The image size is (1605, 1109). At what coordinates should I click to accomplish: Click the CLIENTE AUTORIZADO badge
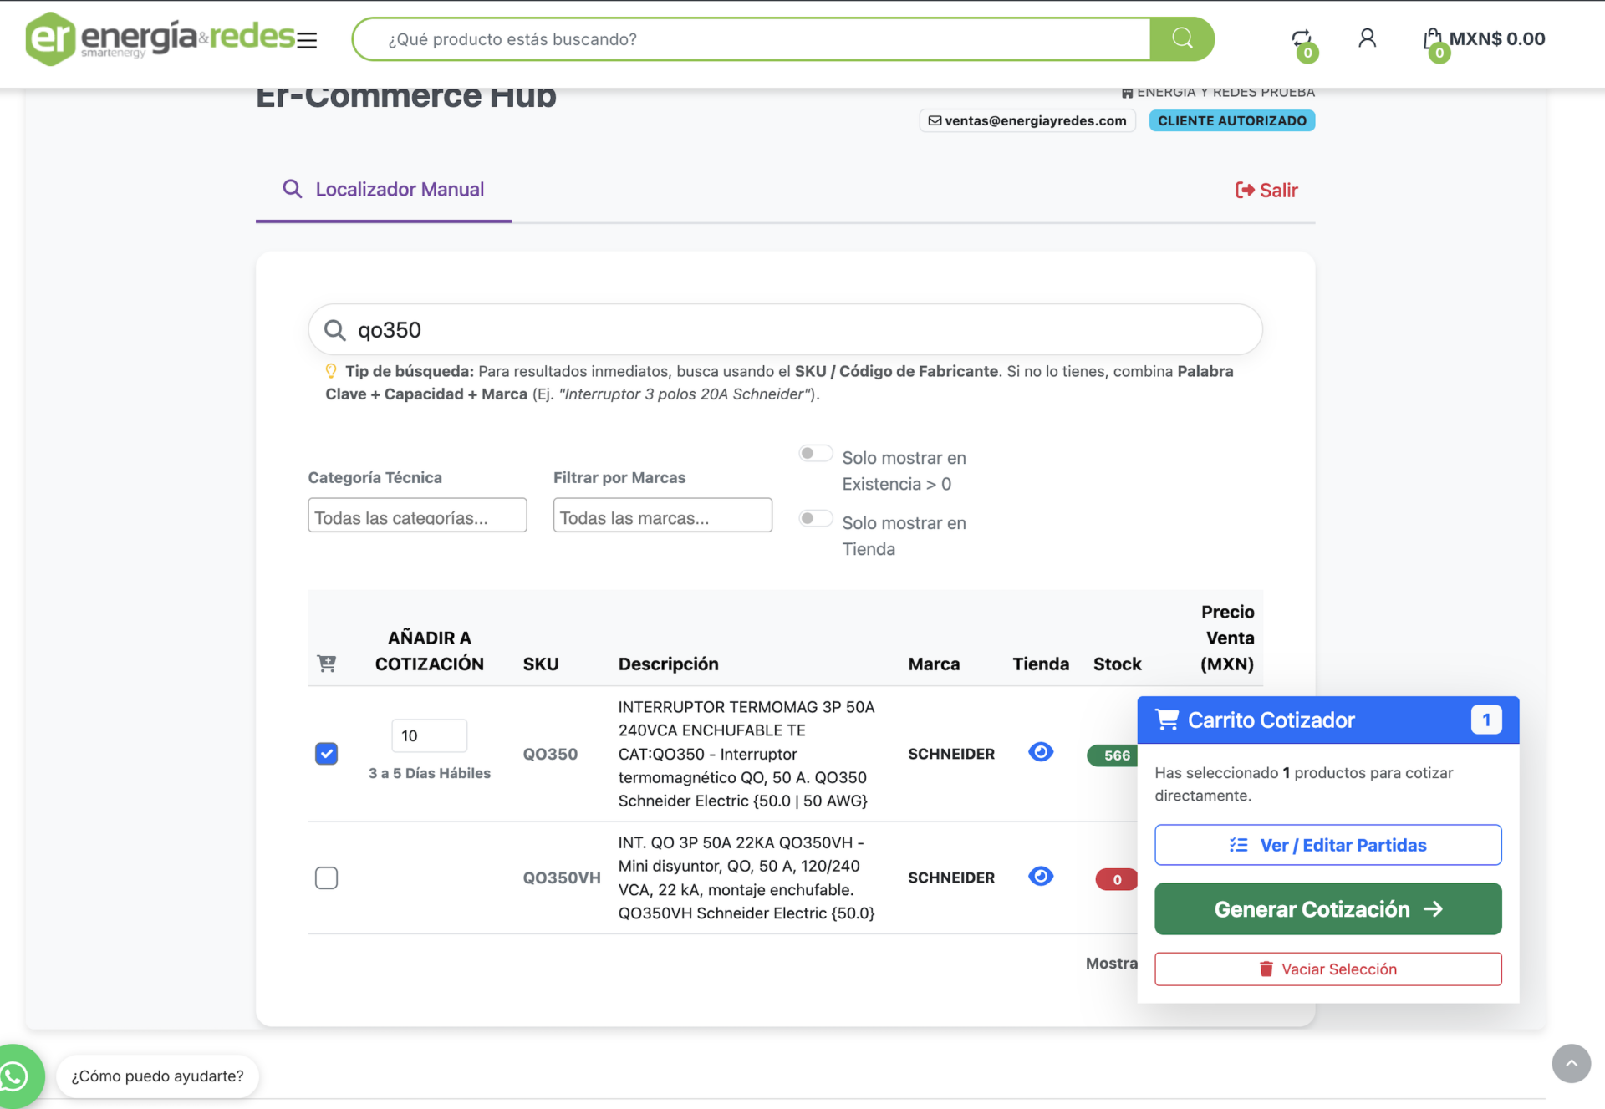point(1232,120)
